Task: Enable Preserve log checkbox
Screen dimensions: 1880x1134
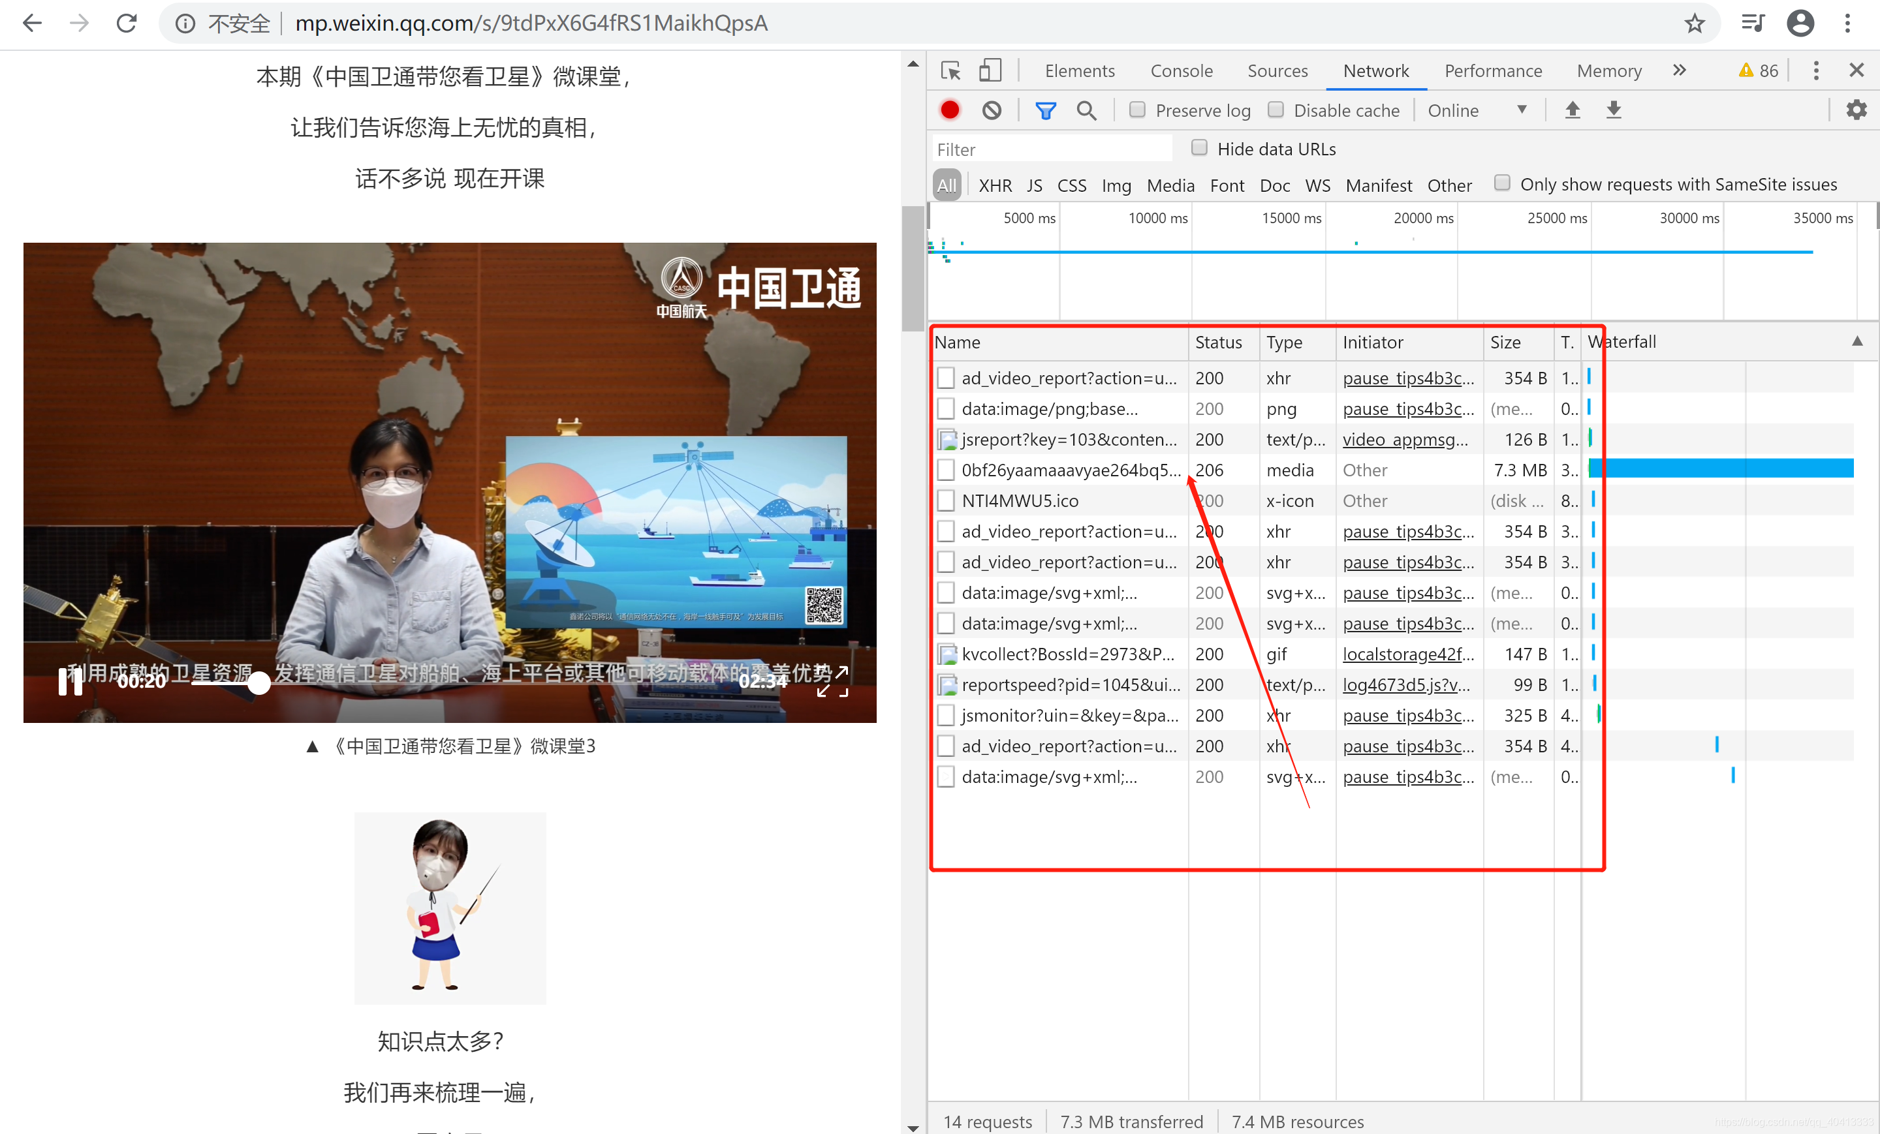Action: [x=1137, y=110]
